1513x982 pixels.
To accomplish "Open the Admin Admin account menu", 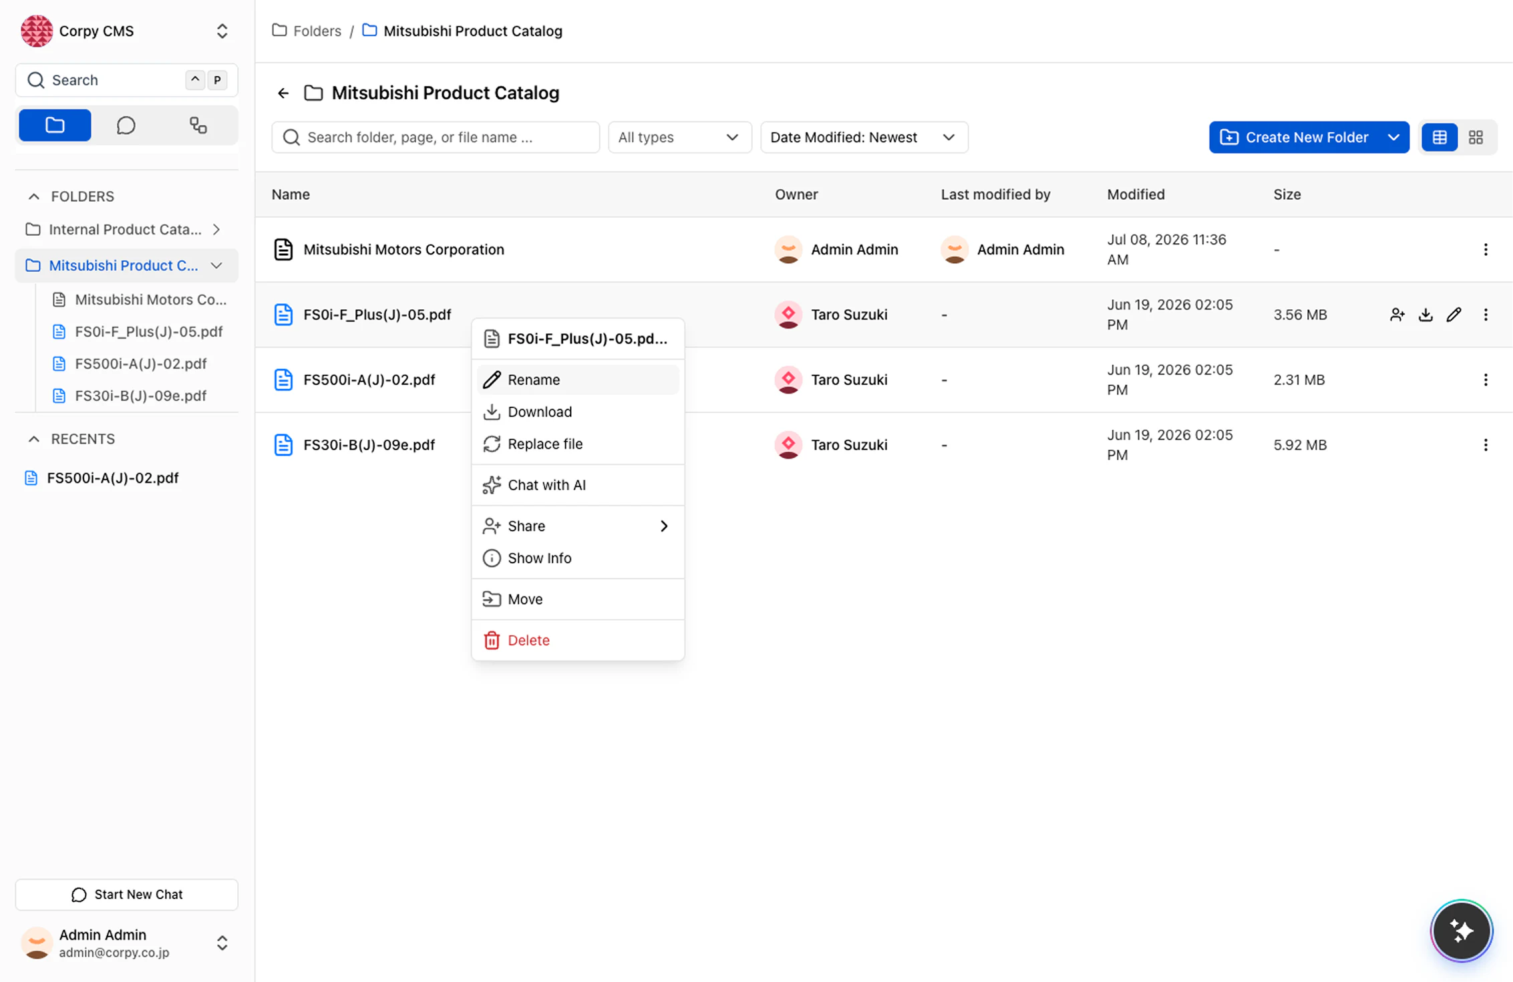I will [222, 943].
